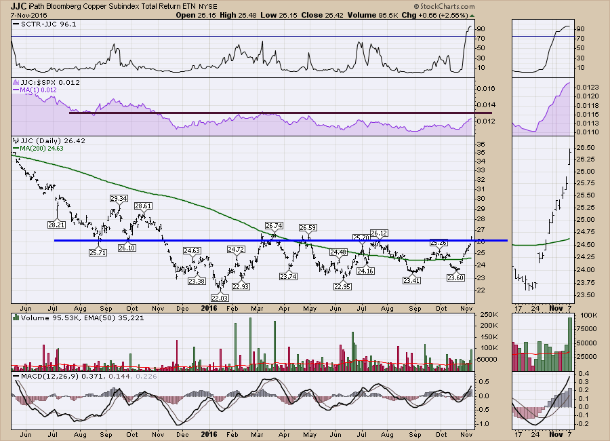Click the purple area icon before JJC:$SPX
The height and width of the screenshot is (441, 610).
(16, 82)
